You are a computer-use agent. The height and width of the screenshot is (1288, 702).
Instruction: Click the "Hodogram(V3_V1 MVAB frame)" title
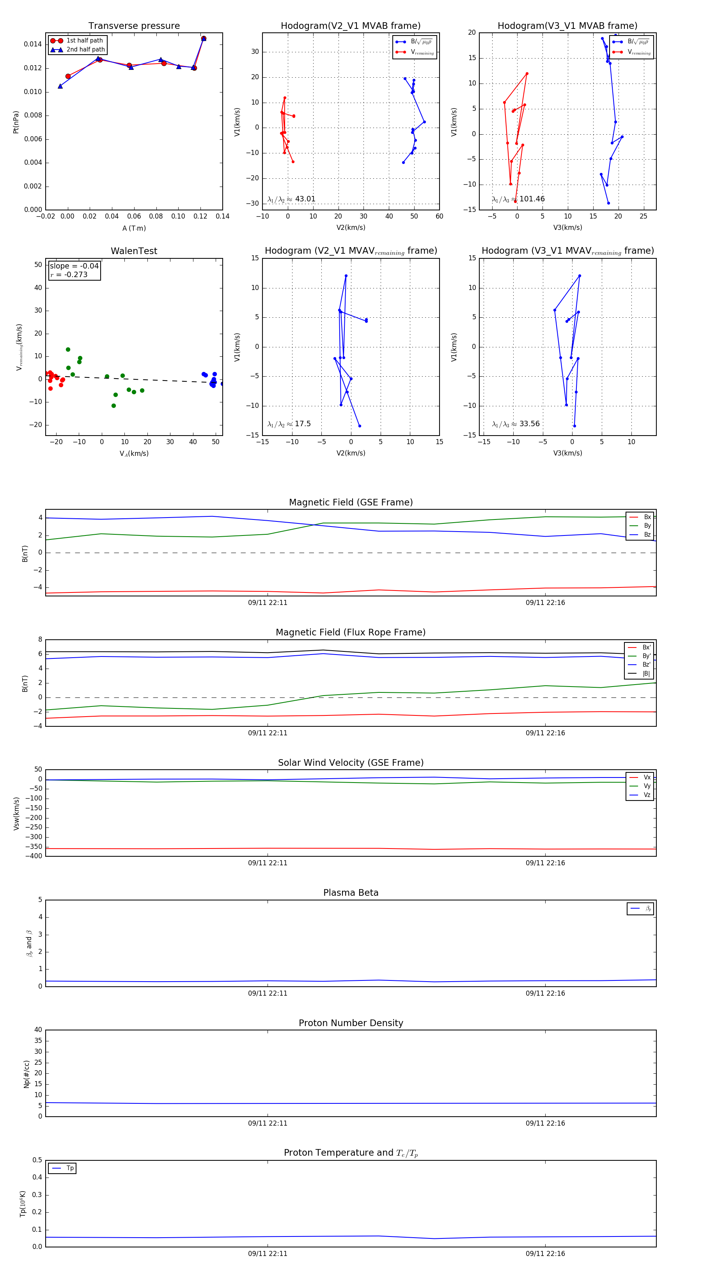tap(567, 26)
